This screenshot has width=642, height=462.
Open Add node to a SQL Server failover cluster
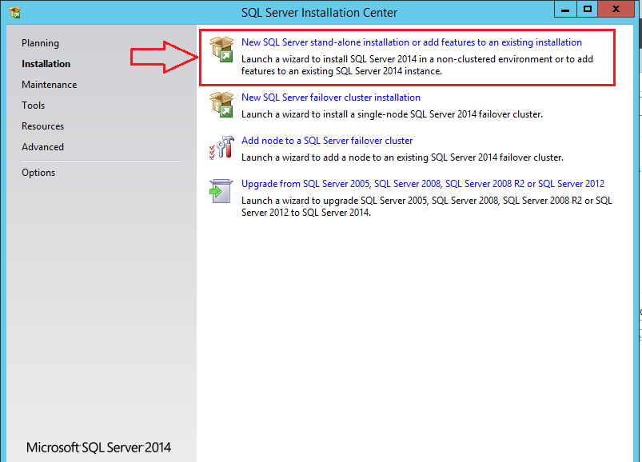click(x=327, y=141)
